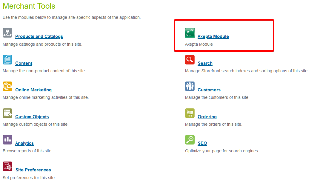Open the orange Online Marketing globe icon
This screenshot has height=189, width=320.
click(x=7, y=86)
